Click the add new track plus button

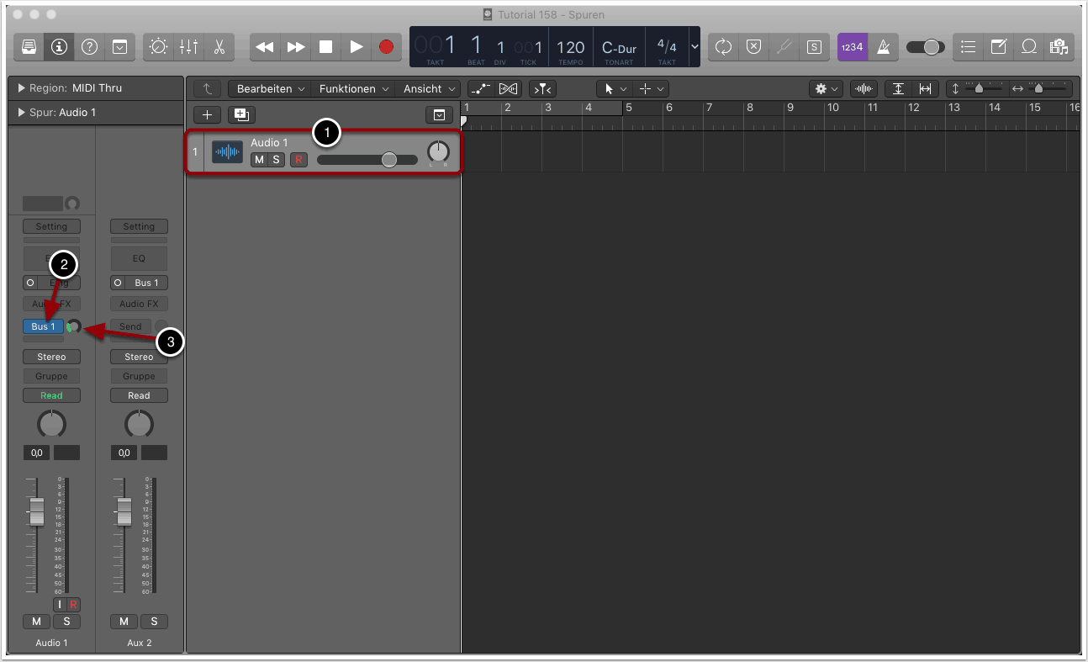208,115
